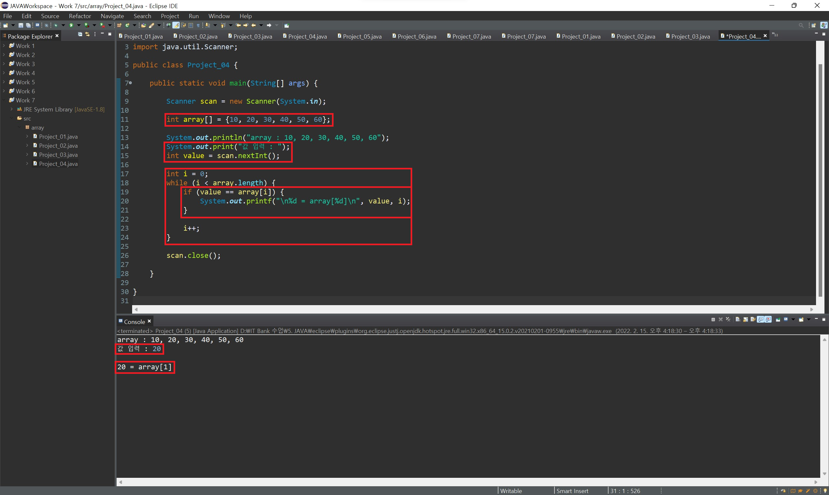Toggle Scroll Lock in the Console toolbar

745,319
